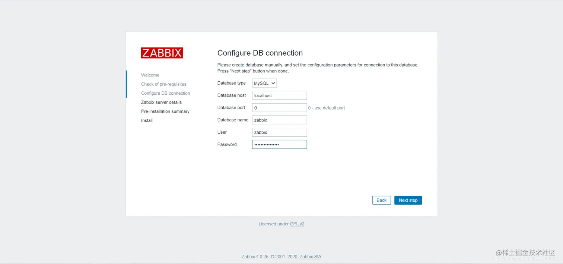Image resolution: width=563 pixels, height=264 pixels.
Task: Select Configure DB connection sidebar step
Action: (166, 93)
